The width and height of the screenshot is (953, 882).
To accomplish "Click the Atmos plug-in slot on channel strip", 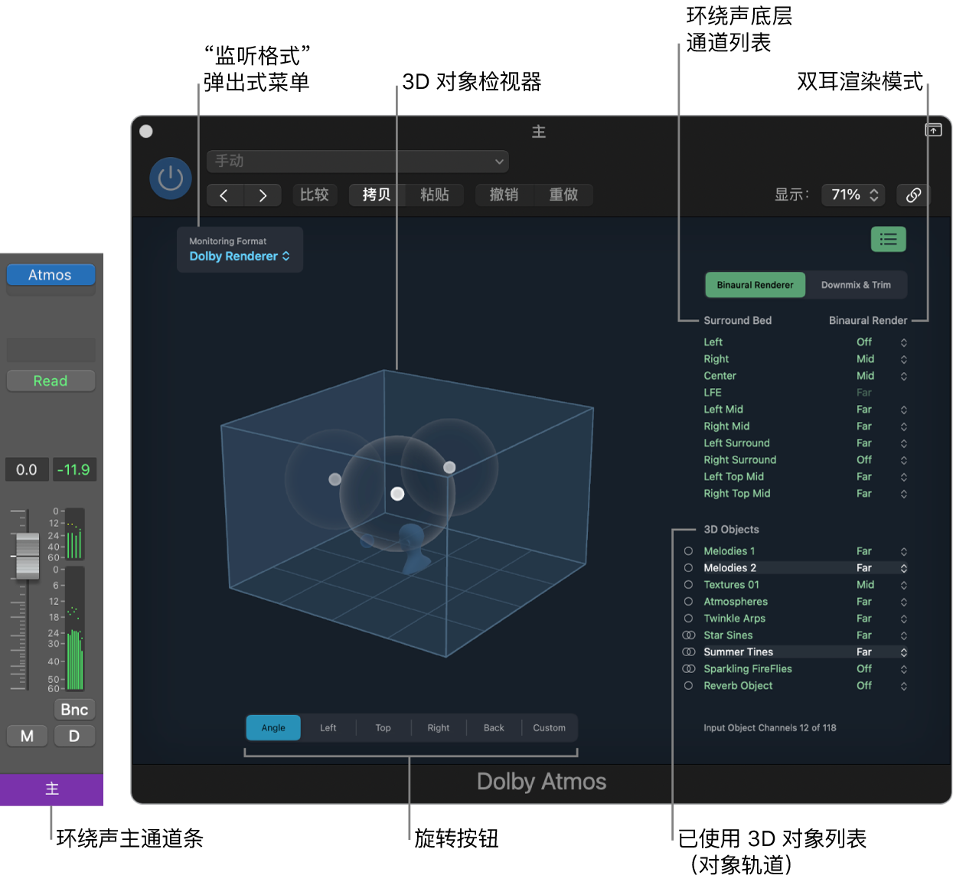I will point(51,275).
